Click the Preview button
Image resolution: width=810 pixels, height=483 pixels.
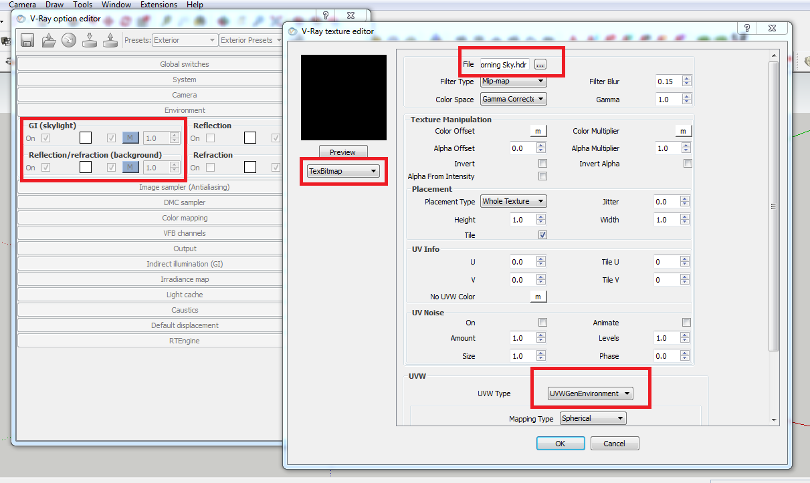click(x=342, y=152)
